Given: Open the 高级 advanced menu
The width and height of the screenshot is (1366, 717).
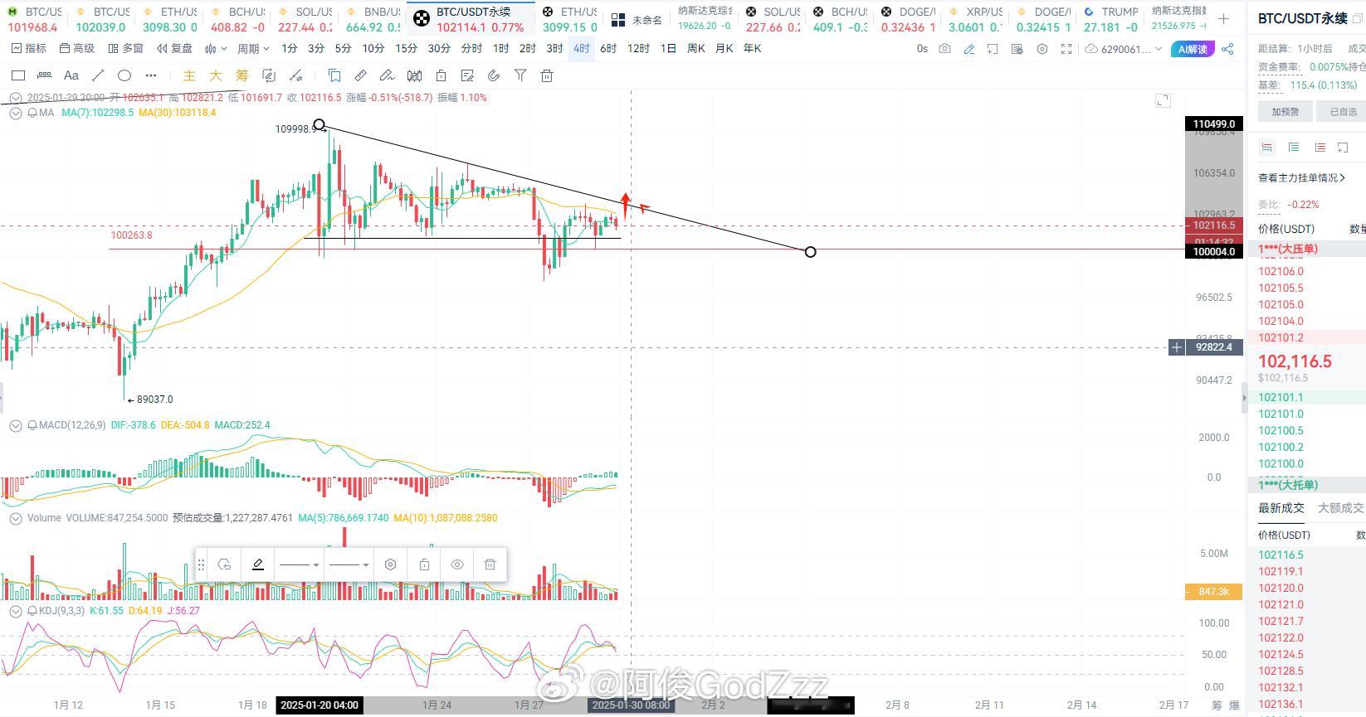Looking at the screenshot, I should tap(76, 49).
